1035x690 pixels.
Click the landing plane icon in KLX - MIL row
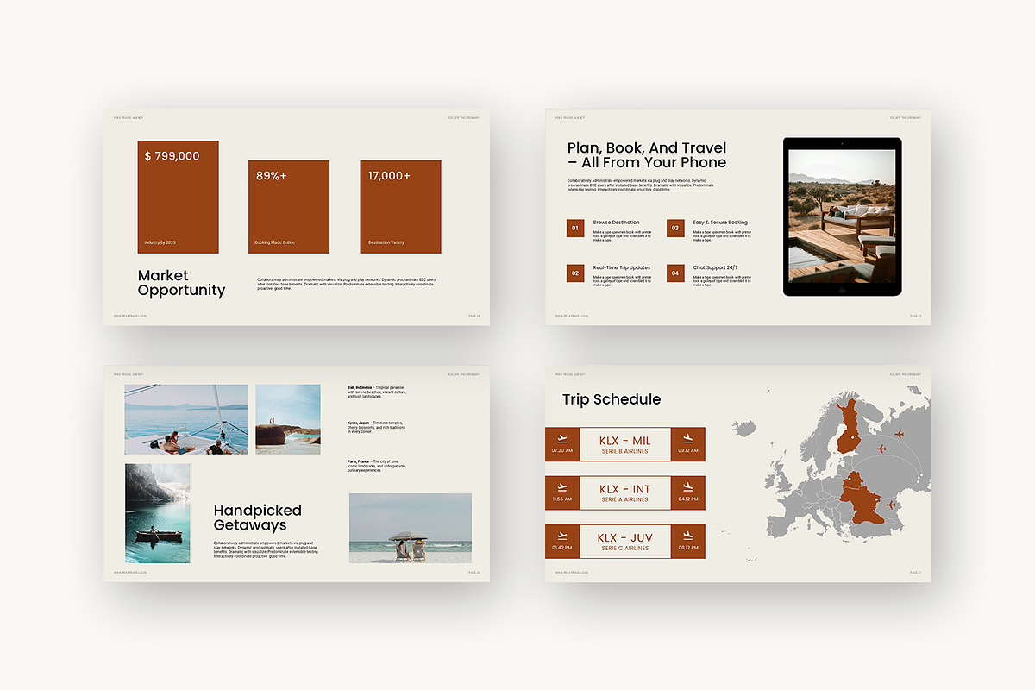(x=687, y=438)
